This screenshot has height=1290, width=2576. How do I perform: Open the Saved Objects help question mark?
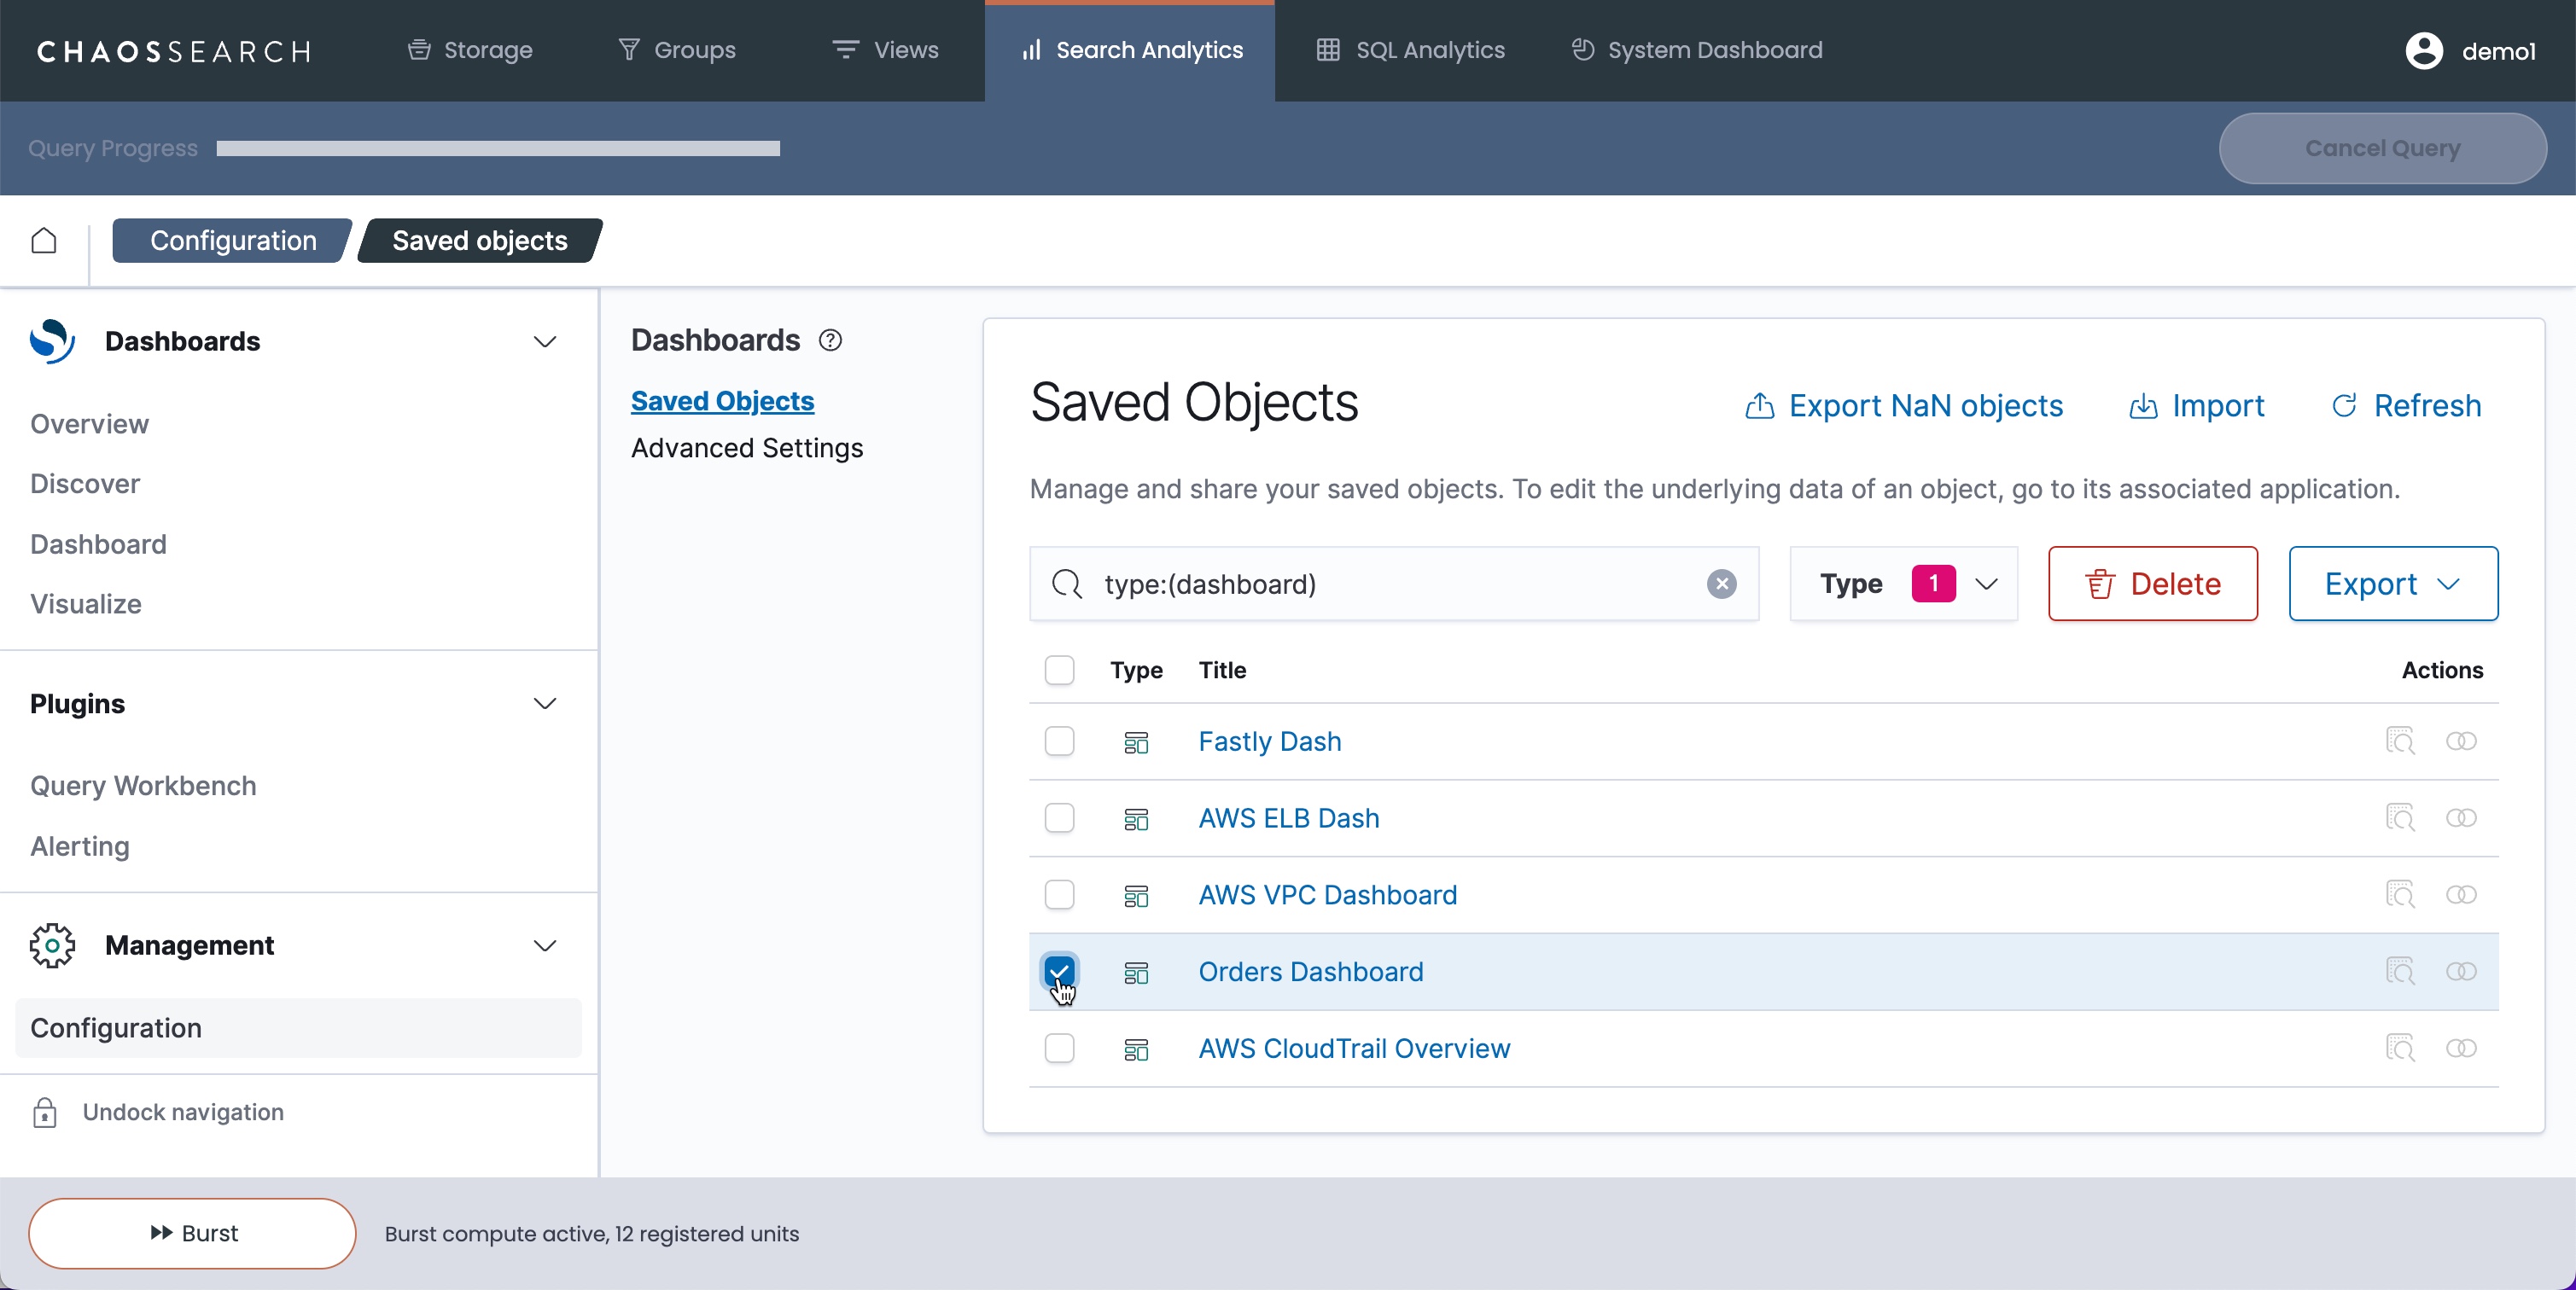(x=830, y=340)
